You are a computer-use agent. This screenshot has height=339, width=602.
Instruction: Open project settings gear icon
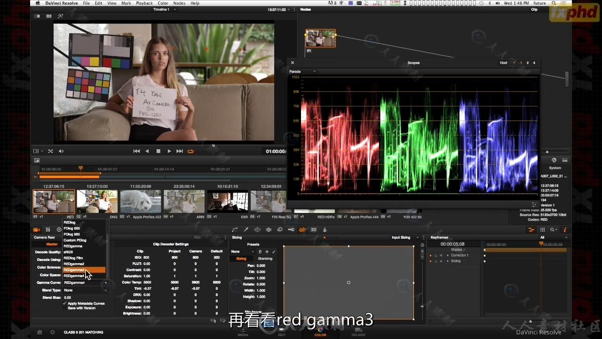click(x=52, y=332)
